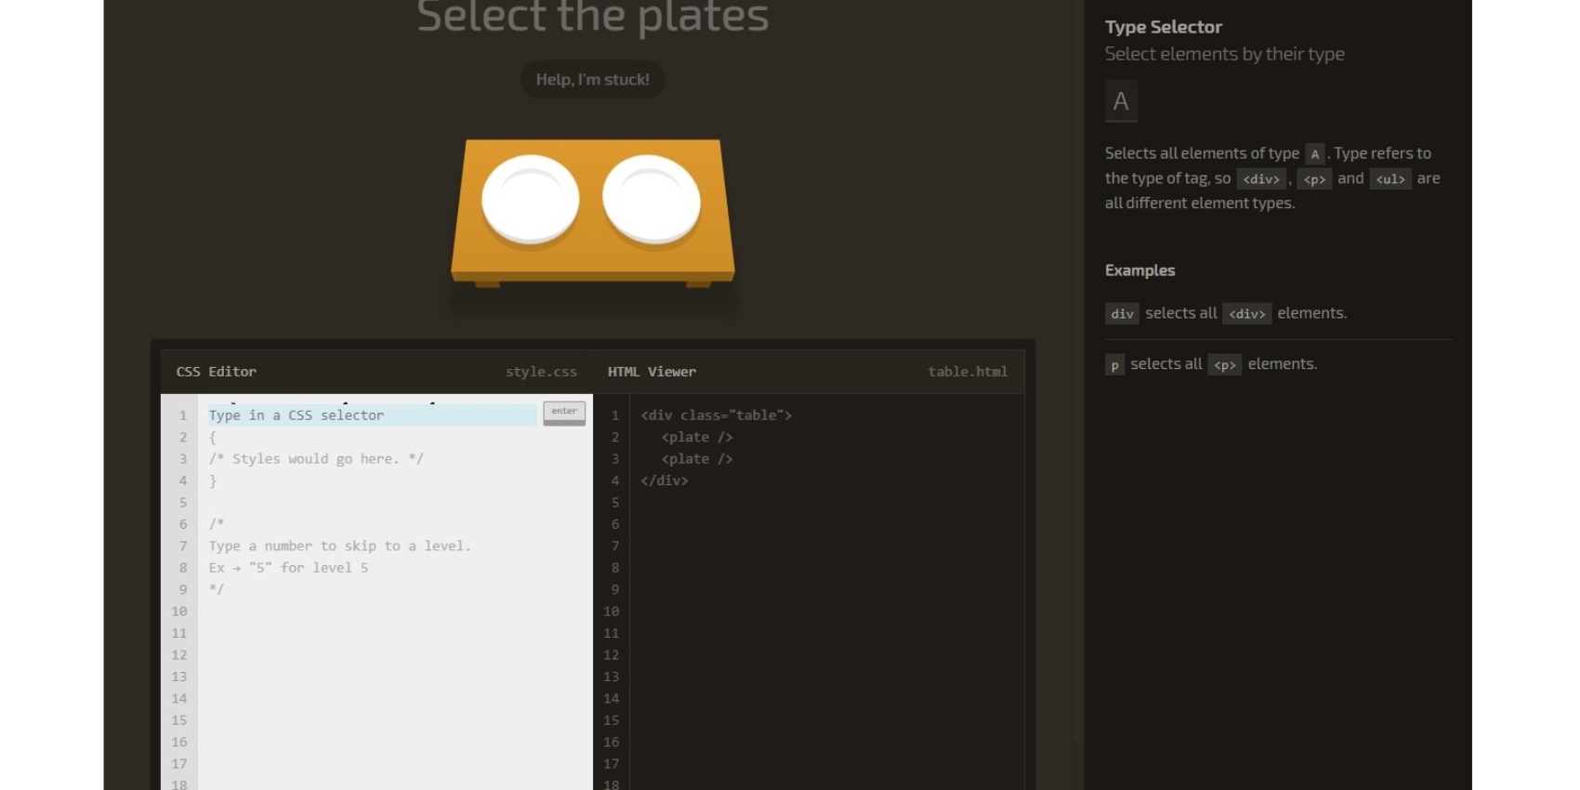Click the "Type Selector" heading
1580x790 pixels.
[x=1164, y=27]
